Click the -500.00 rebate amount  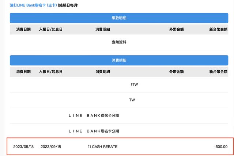pos(220,147)
